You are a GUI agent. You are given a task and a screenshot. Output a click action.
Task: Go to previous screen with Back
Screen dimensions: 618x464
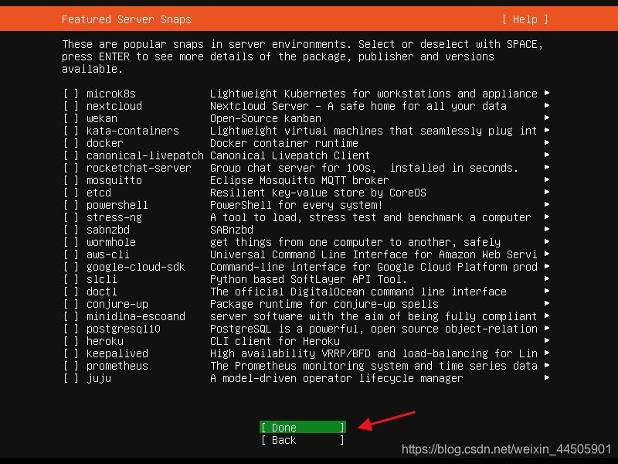pos(303,440)
